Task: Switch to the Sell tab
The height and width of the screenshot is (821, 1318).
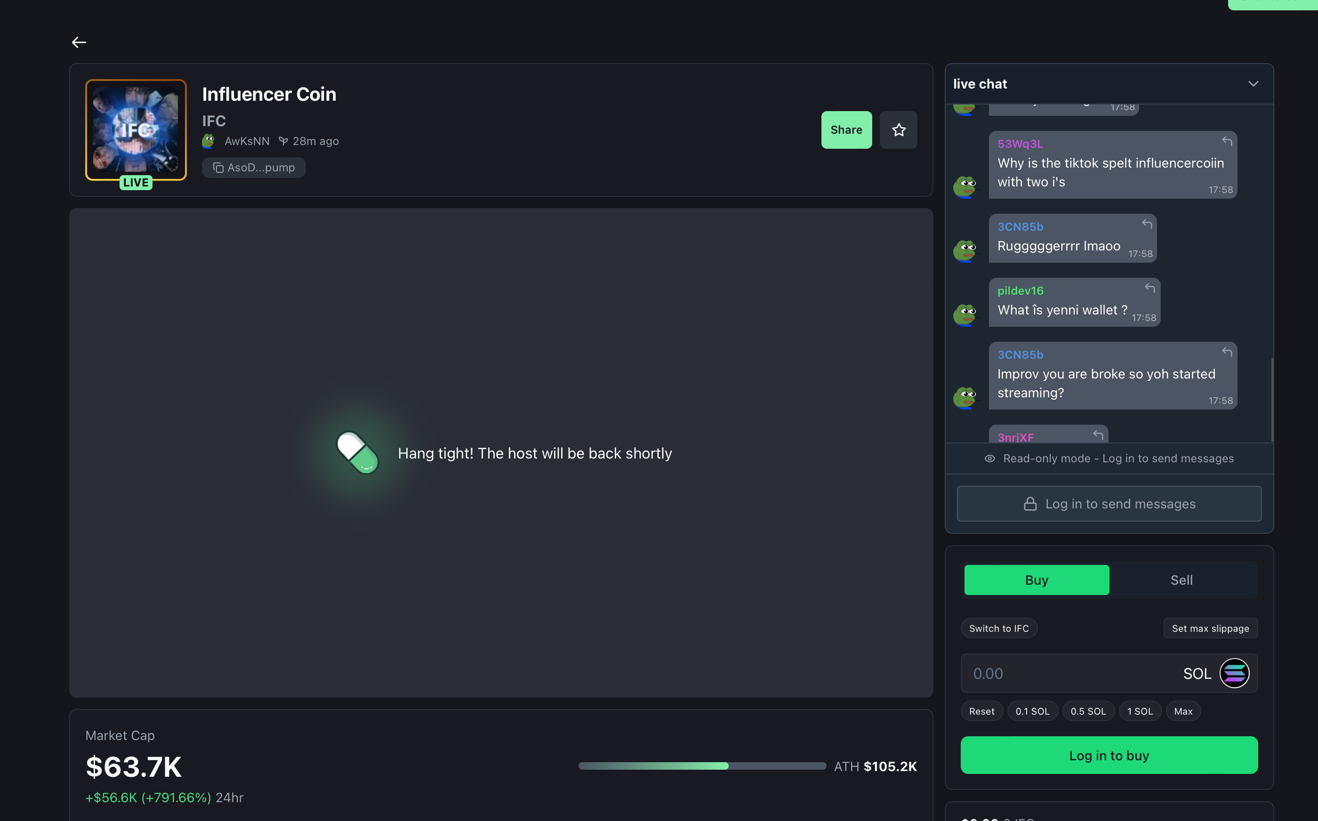Action: [x=1181, y=580]
